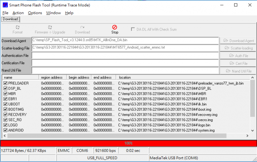Uncheck the LOGO partition checkbox
The image size is (257, 162).
(5, 125)
